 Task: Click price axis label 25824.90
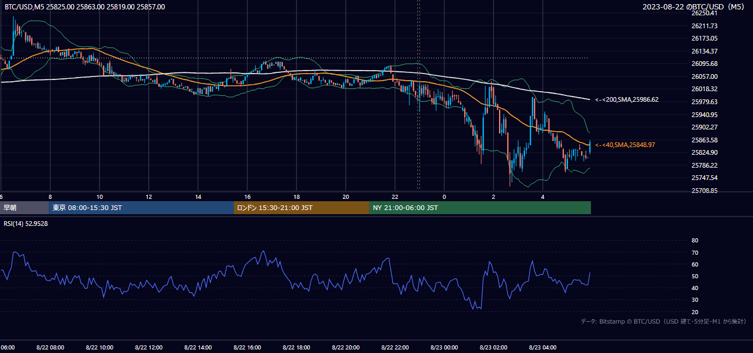click(x=704, y=152)
